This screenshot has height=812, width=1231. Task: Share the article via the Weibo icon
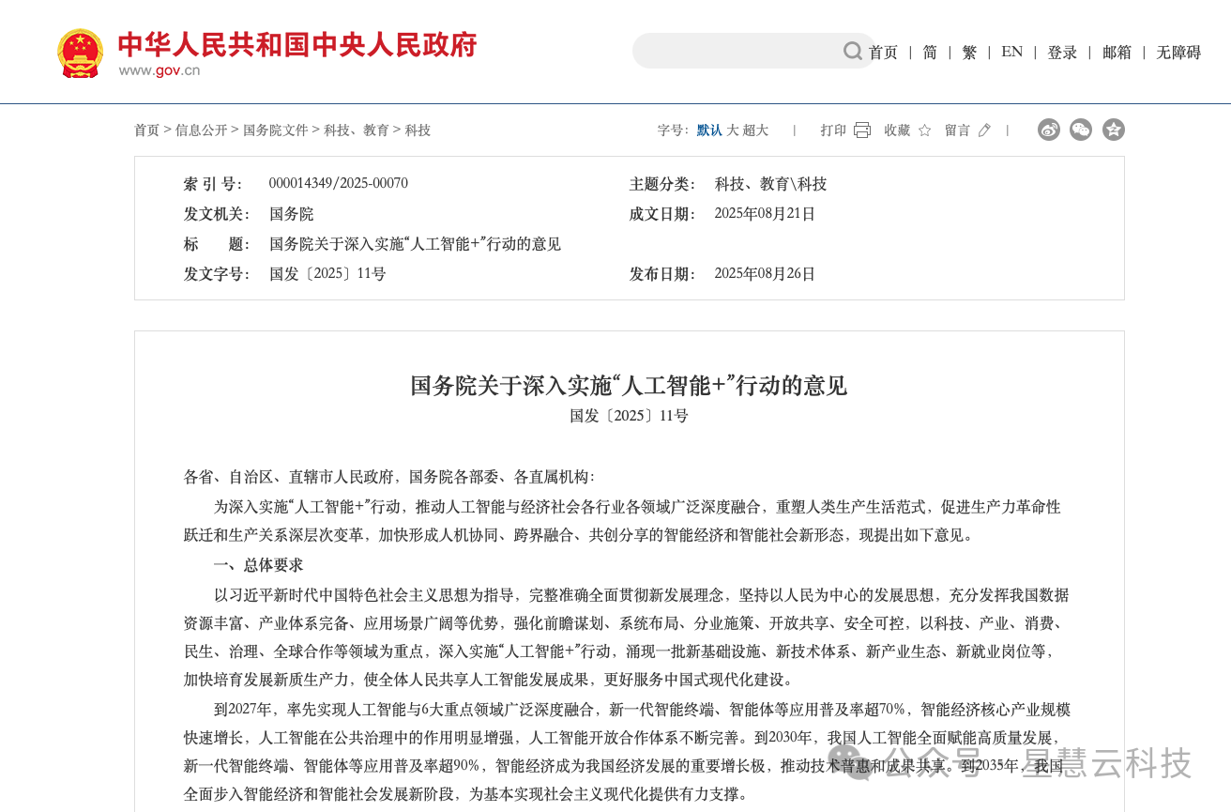(1048, 130)
